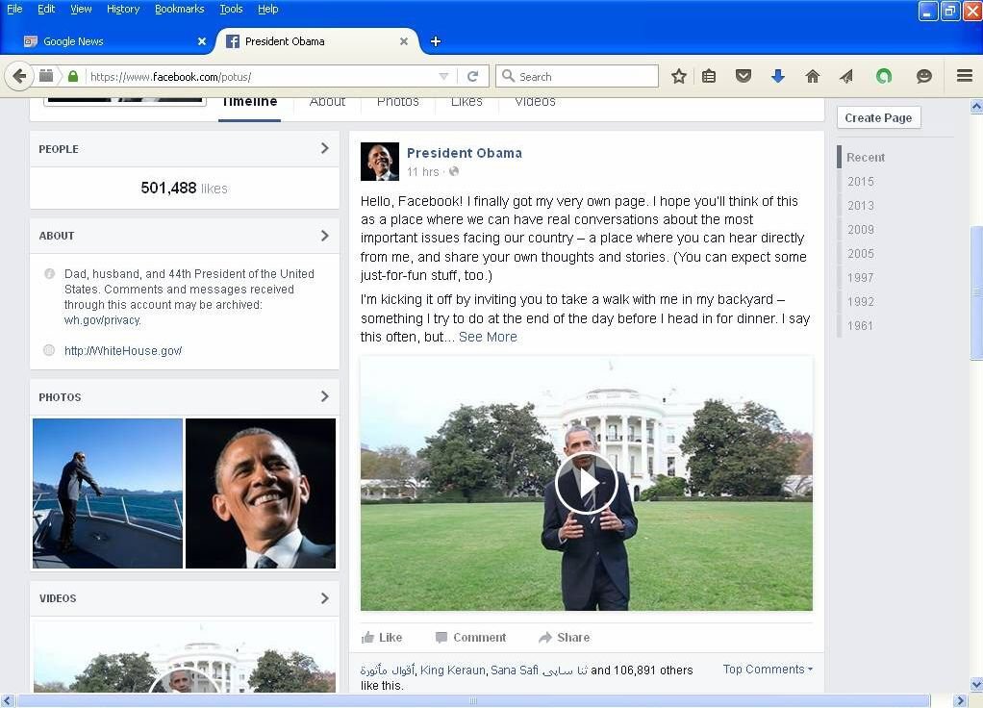
Task: Click the Create Page button
Action: (878, 118)
